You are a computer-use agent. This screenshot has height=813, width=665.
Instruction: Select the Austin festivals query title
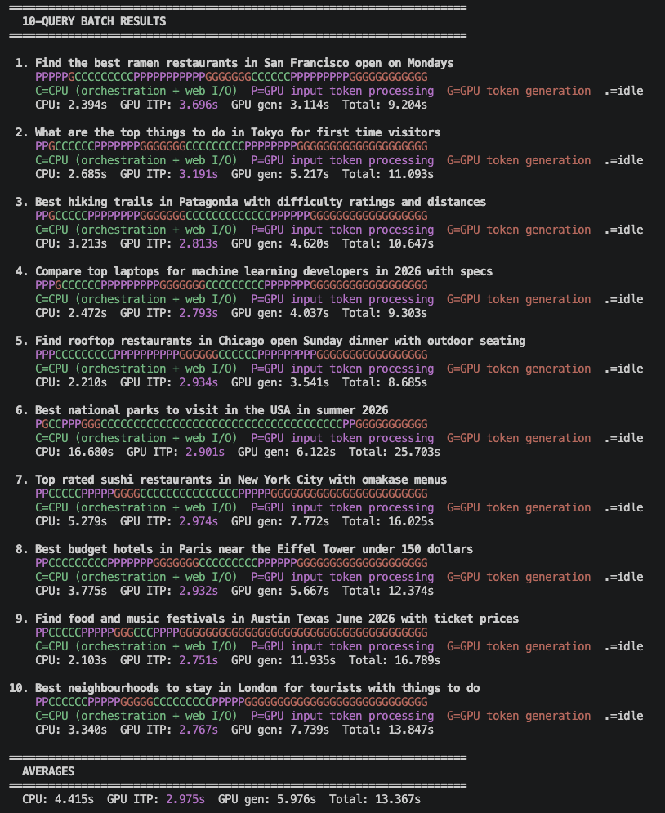(x=277, y=619)
